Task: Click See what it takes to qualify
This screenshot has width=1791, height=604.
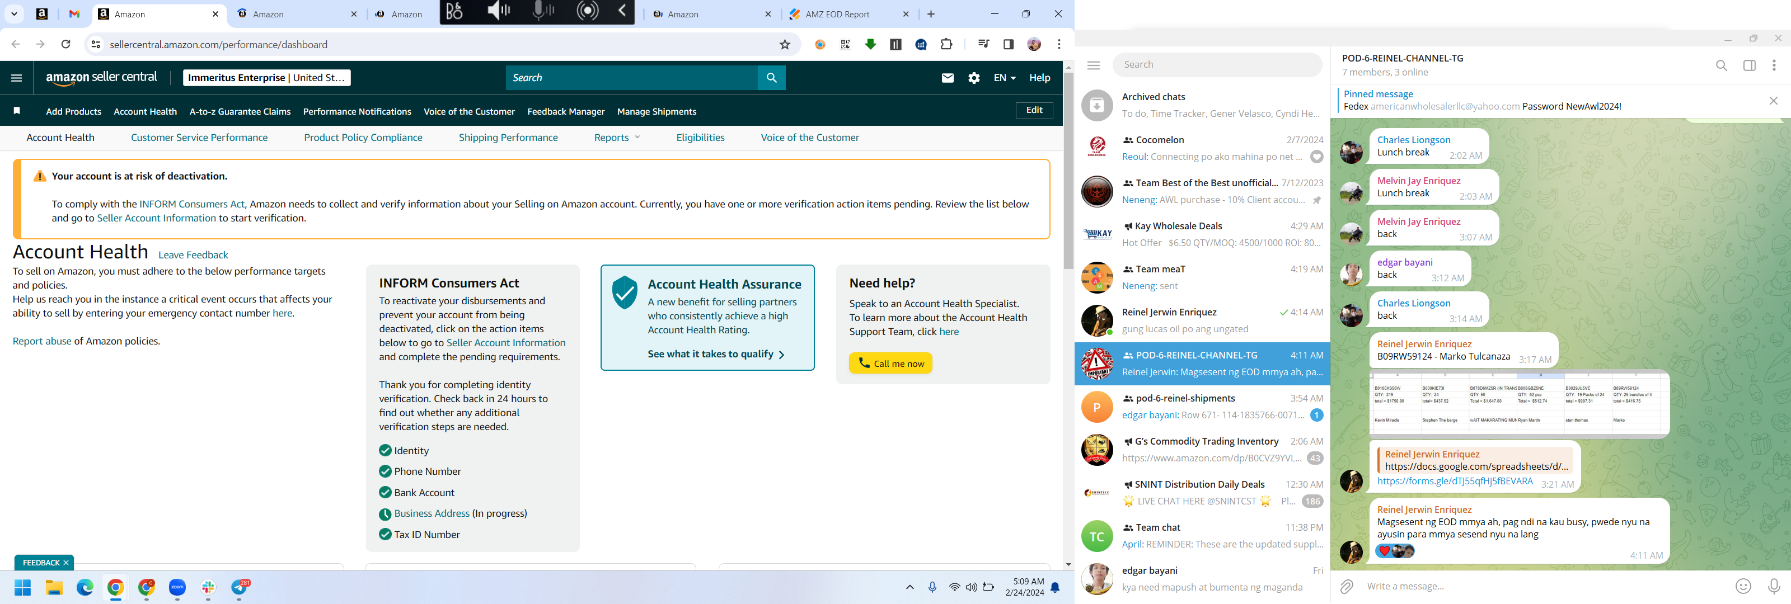Action: coord(716,355)
